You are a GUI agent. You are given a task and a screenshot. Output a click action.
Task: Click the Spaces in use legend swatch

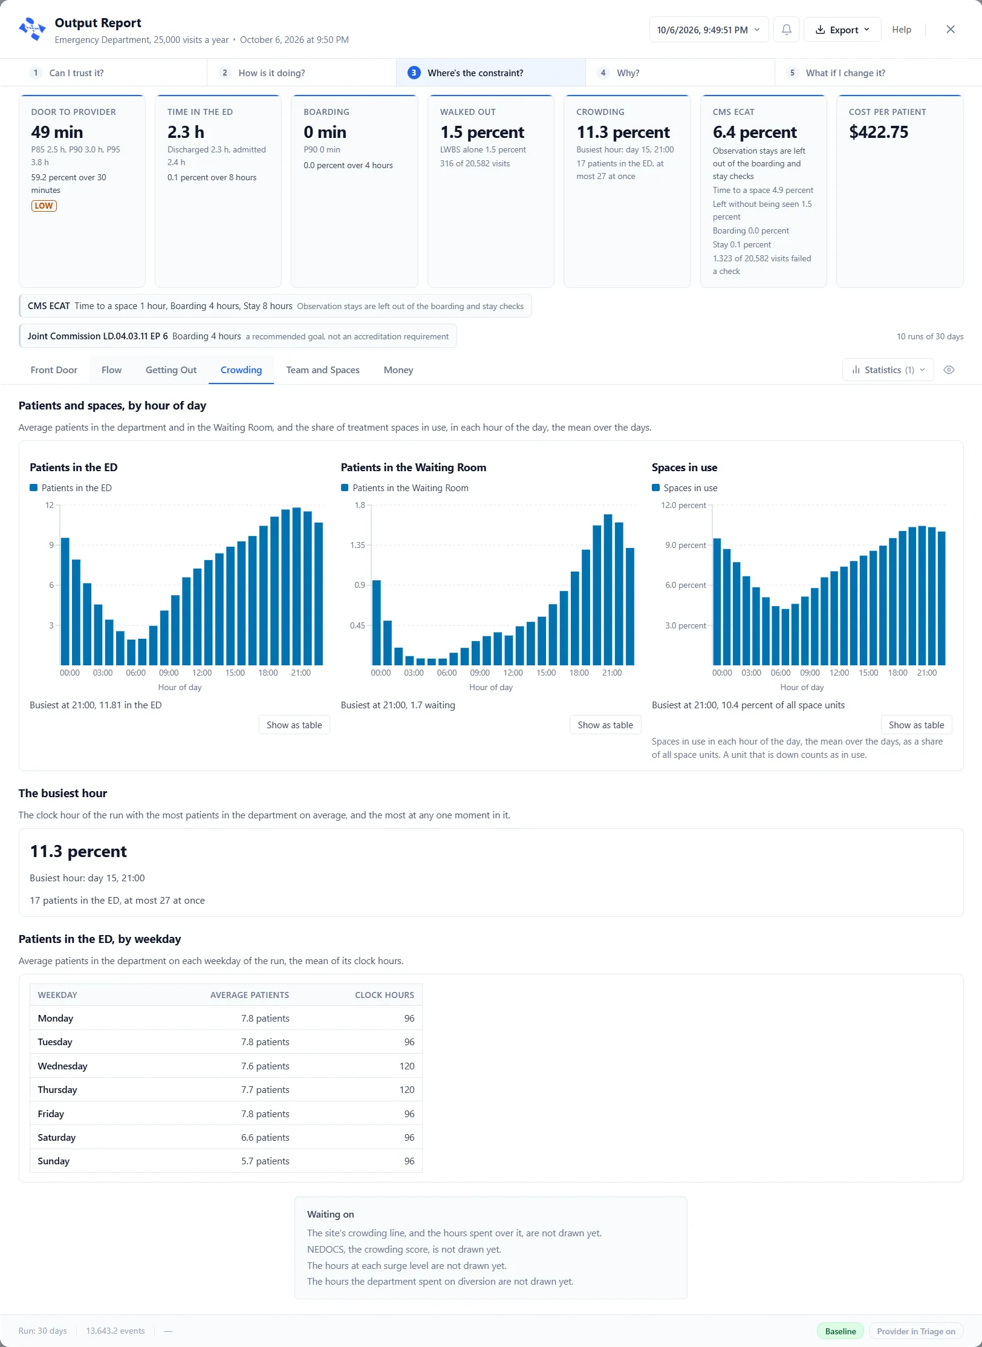pyautogui.click(x=655, y=488)
